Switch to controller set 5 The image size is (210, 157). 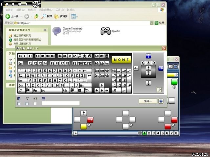[x=163, y=133]
